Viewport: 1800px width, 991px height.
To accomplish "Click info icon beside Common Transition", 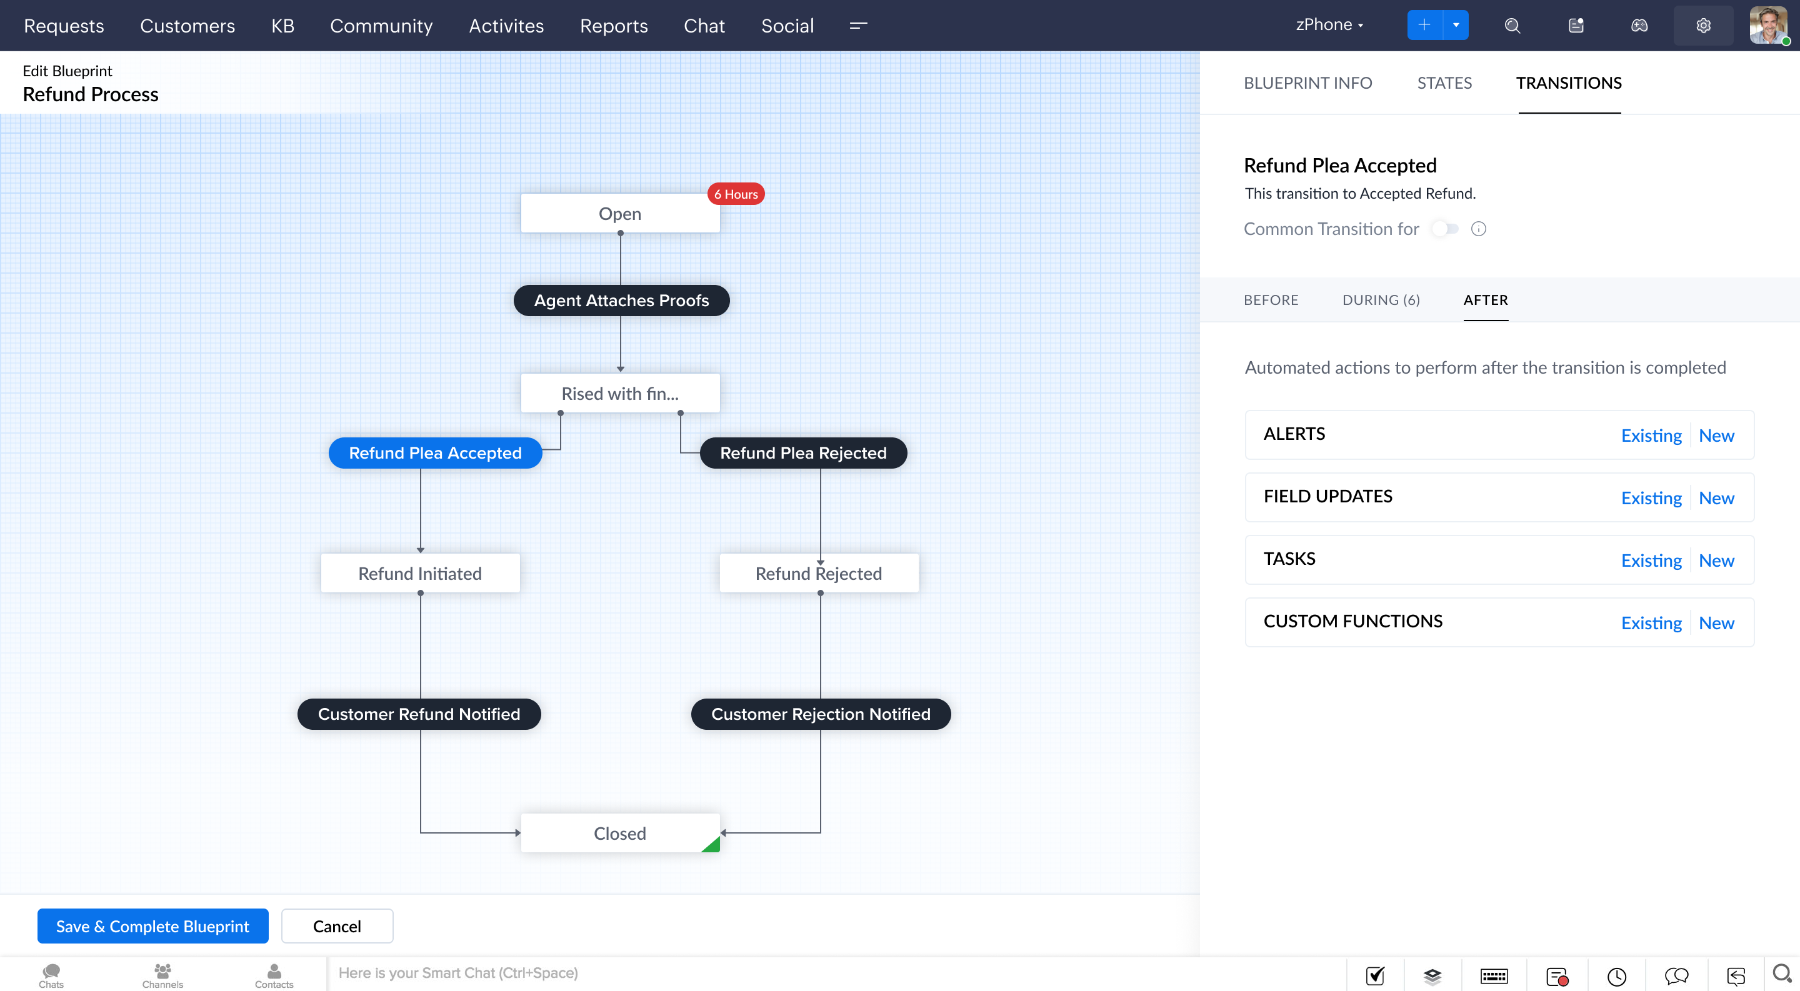I will click(x=1479, y=229).
